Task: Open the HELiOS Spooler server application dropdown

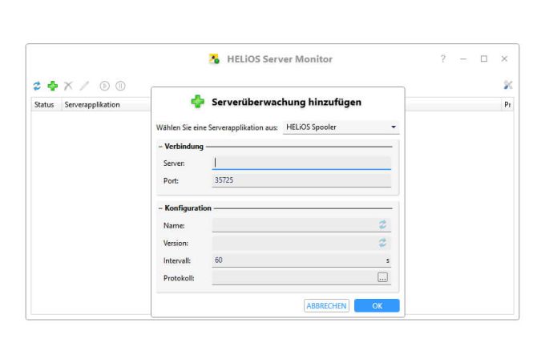Action: click(x=341, y=127)
